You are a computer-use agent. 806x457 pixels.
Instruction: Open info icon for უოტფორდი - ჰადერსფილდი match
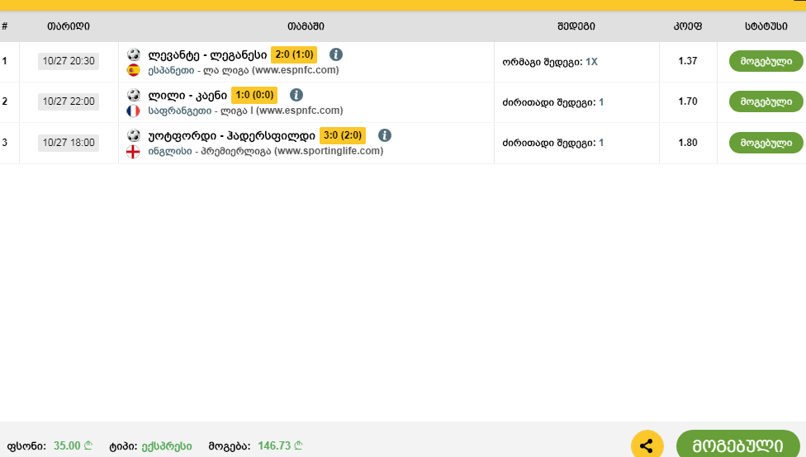coord(385,135)
